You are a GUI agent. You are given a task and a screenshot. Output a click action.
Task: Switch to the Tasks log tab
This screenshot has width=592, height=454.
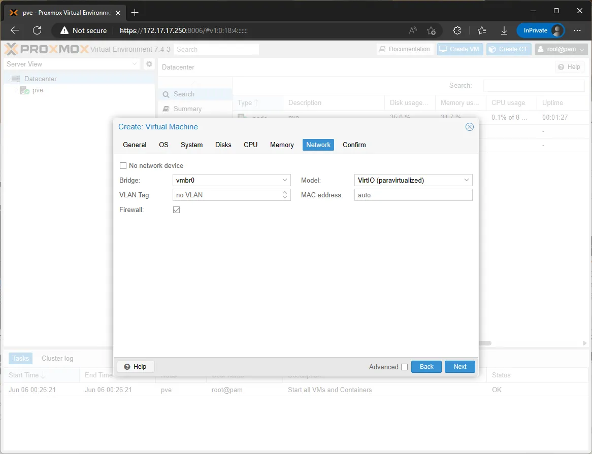(20, 358)
